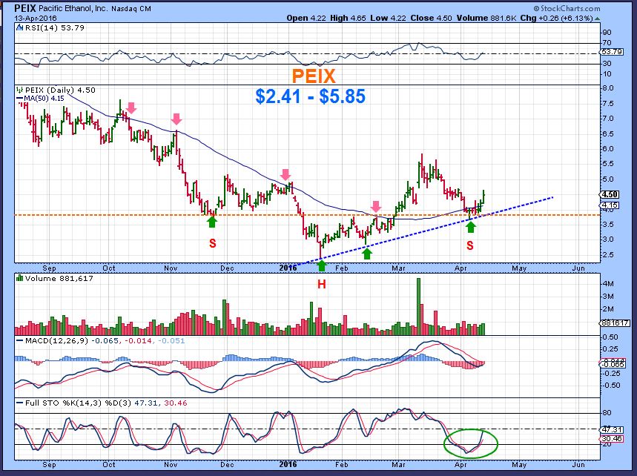
Task: Click the green up triangle beside Chg
Action: point(597,19)
